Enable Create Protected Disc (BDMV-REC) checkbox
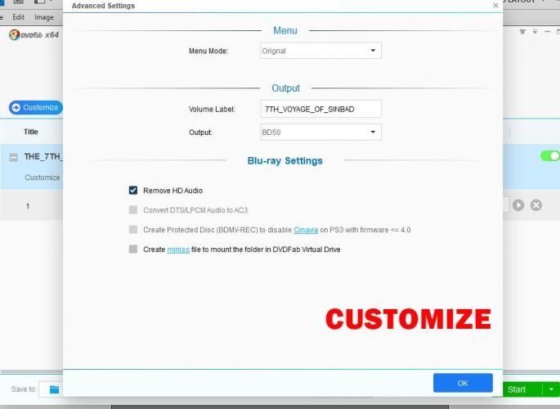This screenshot has height=409, width=560. click(x=133, y=230)
